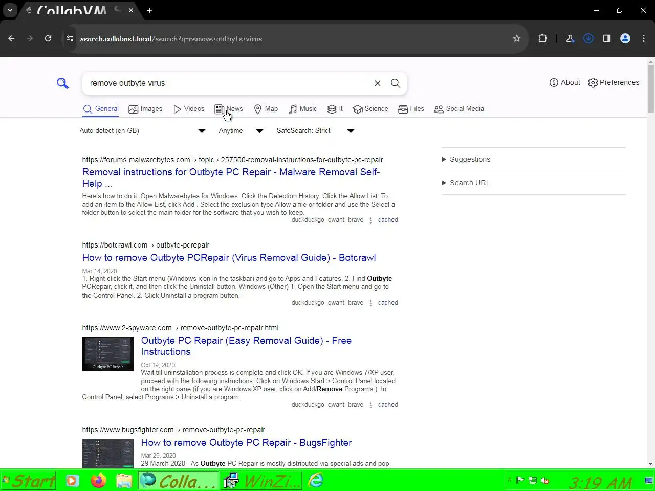Switch to the Social Media tab
Image resolution: width=655 pixels, height=491 pixels.
coord(459,108)
